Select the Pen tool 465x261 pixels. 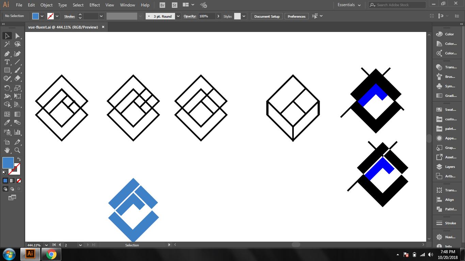tap(7, 54)
